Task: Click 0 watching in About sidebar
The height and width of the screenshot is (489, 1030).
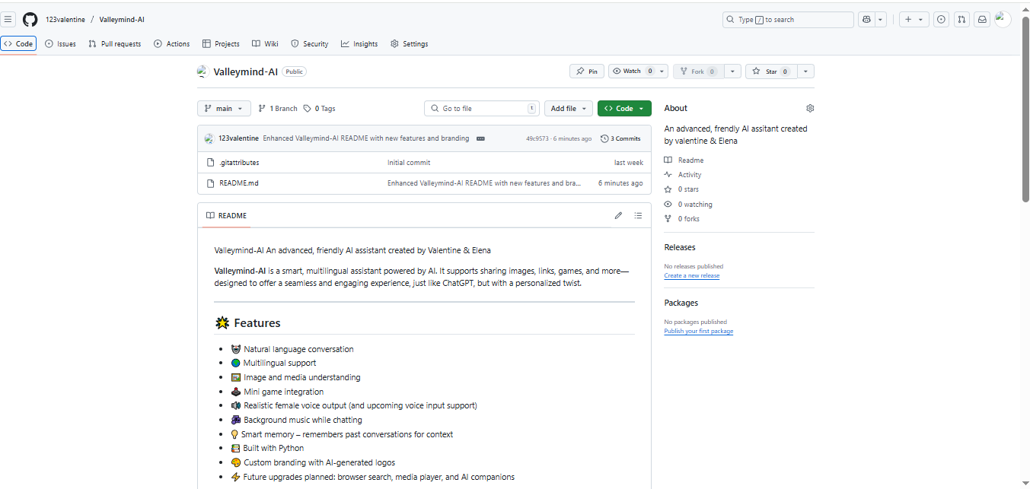Action: [x=689, y=205]
